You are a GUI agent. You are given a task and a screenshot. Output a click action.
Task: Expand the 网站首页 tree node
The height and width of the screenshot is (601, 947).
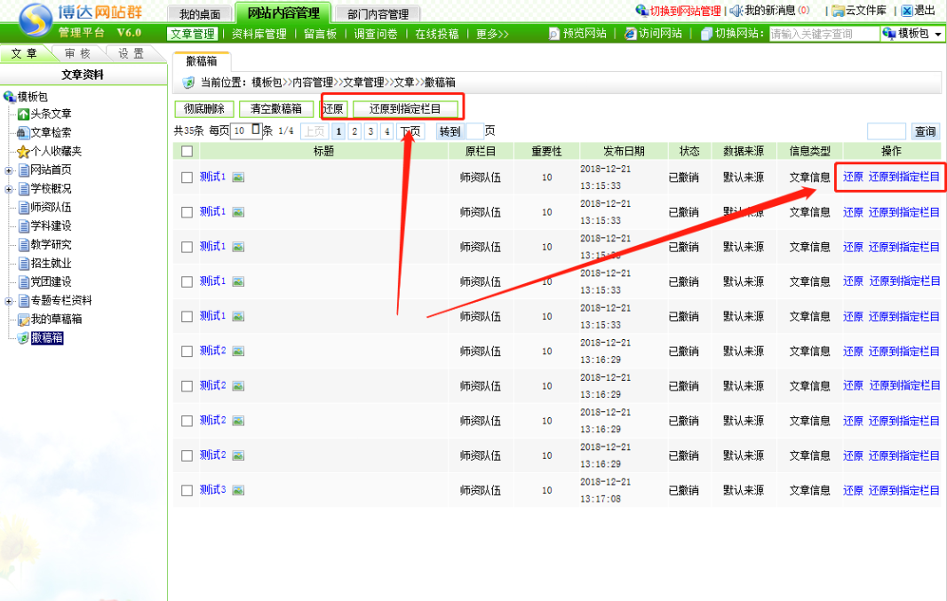(9, 170)
